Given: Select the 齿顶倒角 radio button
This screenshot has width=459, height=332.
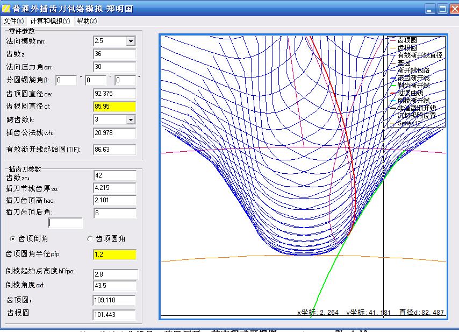Looking at the screenshot, I should point(12,238).
